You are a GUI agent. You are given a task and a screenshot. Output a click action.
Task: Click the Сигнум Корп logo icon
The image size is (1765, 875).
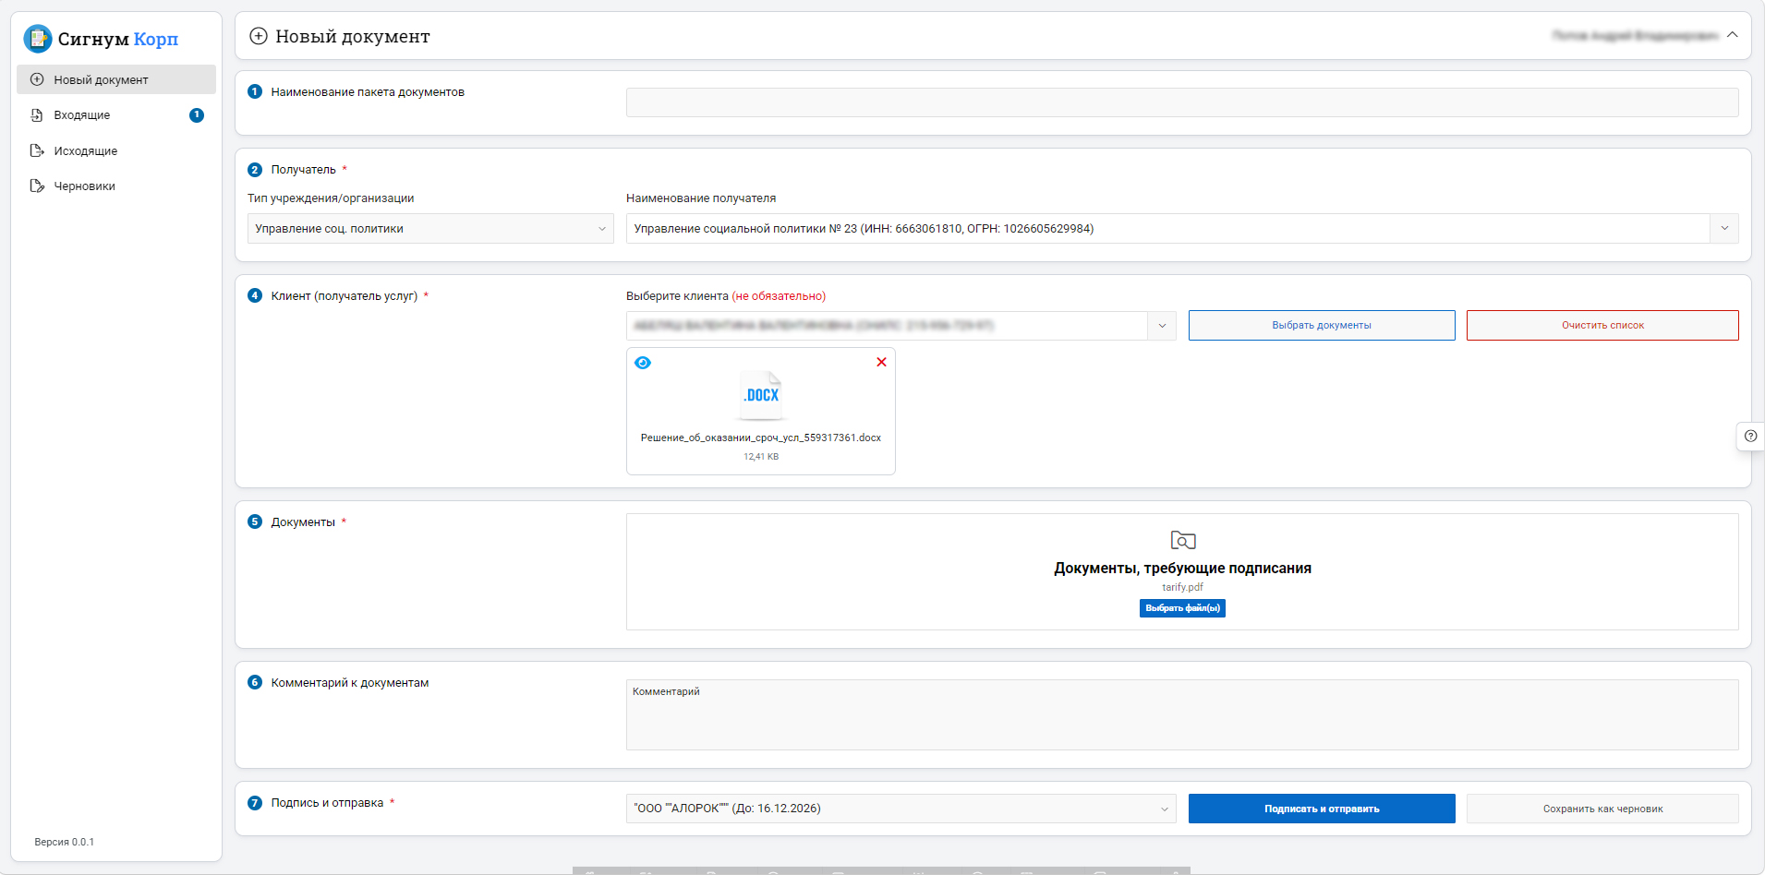click(38, 39)
